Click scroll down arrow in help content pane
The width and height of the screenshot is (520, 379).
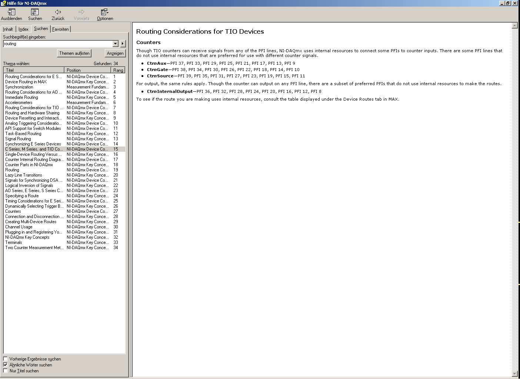[x=514, y=374]
